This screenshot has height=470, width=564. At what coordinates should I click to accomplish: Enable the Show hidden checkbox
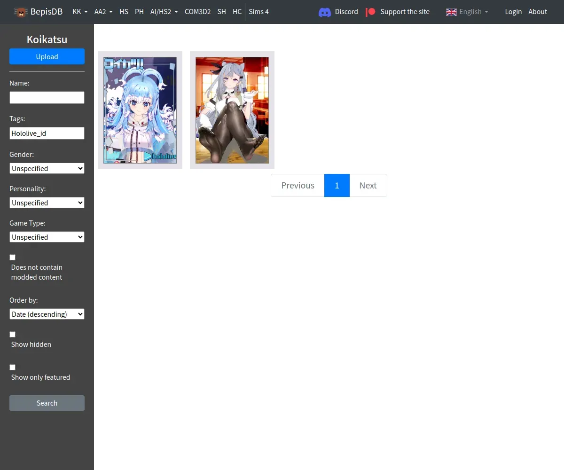pos(13,334)
